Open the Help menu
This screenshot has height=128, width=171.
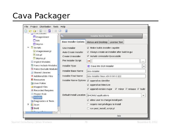63,27
